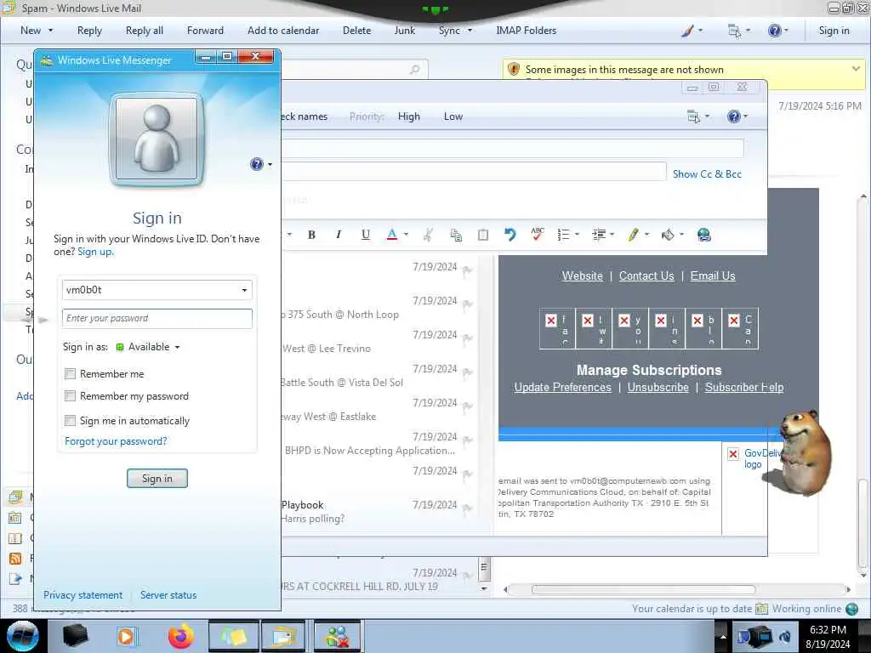Open the highlighter dropdown arrow
871x653 pixels.
click(x=647, y=235)
